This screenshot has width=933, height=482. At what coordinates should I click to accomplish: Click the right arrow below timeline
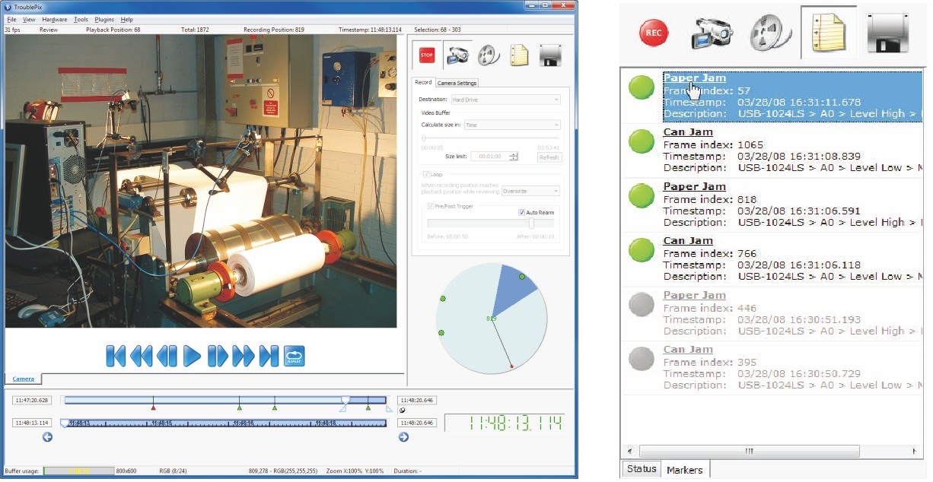tap(403, 436)
